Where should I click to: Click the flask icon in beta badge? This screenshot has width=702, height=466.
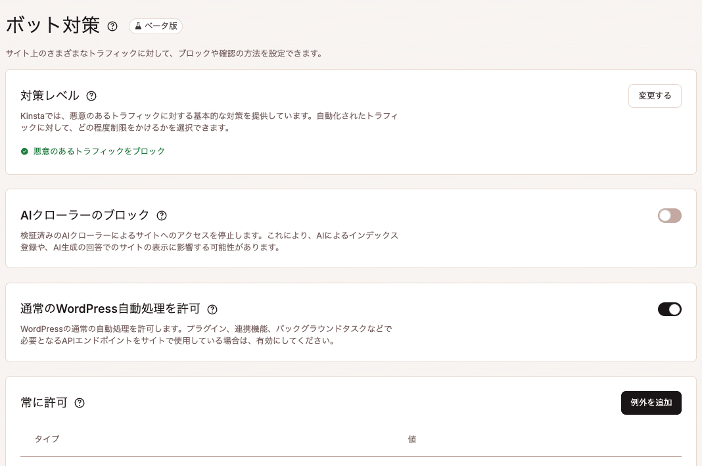(x=138, y=26)
